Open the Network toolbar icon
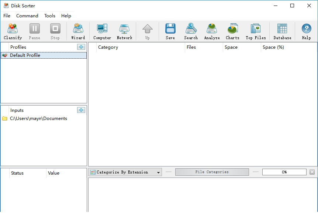Screen dimensions: 318x220 pos(124,31)
